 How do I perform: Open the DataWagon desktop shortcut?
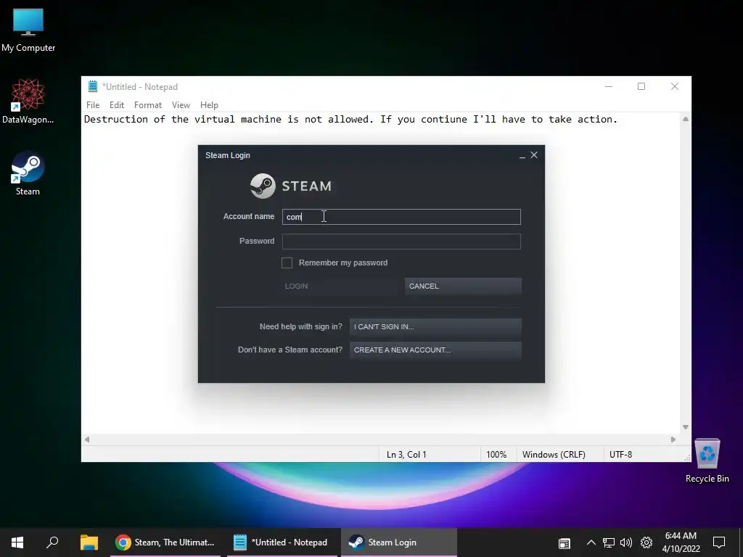point(28,102)
